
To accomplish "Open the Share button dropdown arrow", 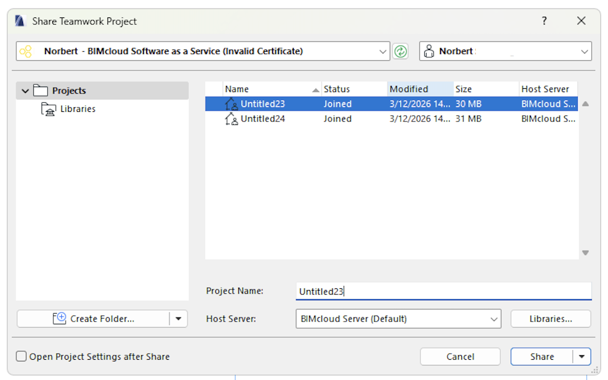I will (x=582, y=357).
